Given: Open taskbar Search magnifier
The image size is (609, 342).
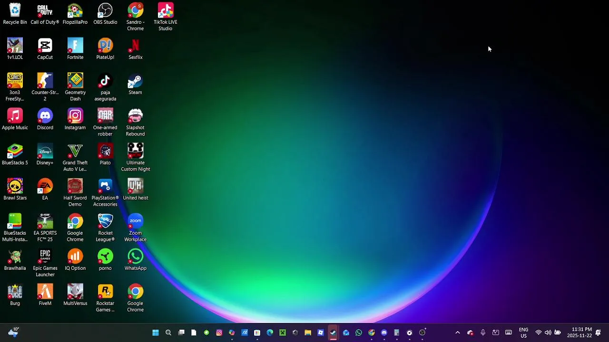Looking at the screenshot, I should (x=168, y=332).
